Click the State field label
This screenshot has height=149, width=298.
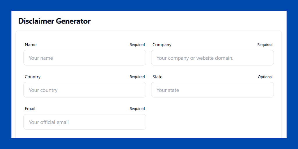coord(157,77)
